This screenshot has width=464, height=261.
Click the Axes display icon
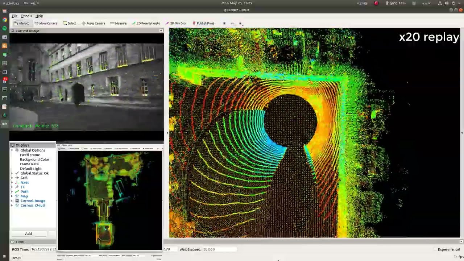pyautogui.click(x=17, y=182)
